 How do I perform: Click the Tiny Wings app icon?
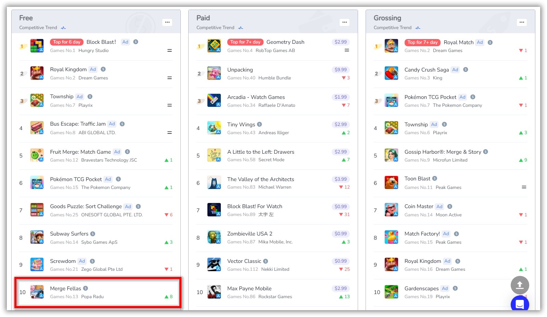(214, 128)
